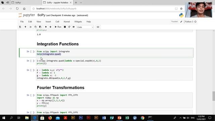Go to browser home page
215x121 pixels.
(x=24, y=8)
